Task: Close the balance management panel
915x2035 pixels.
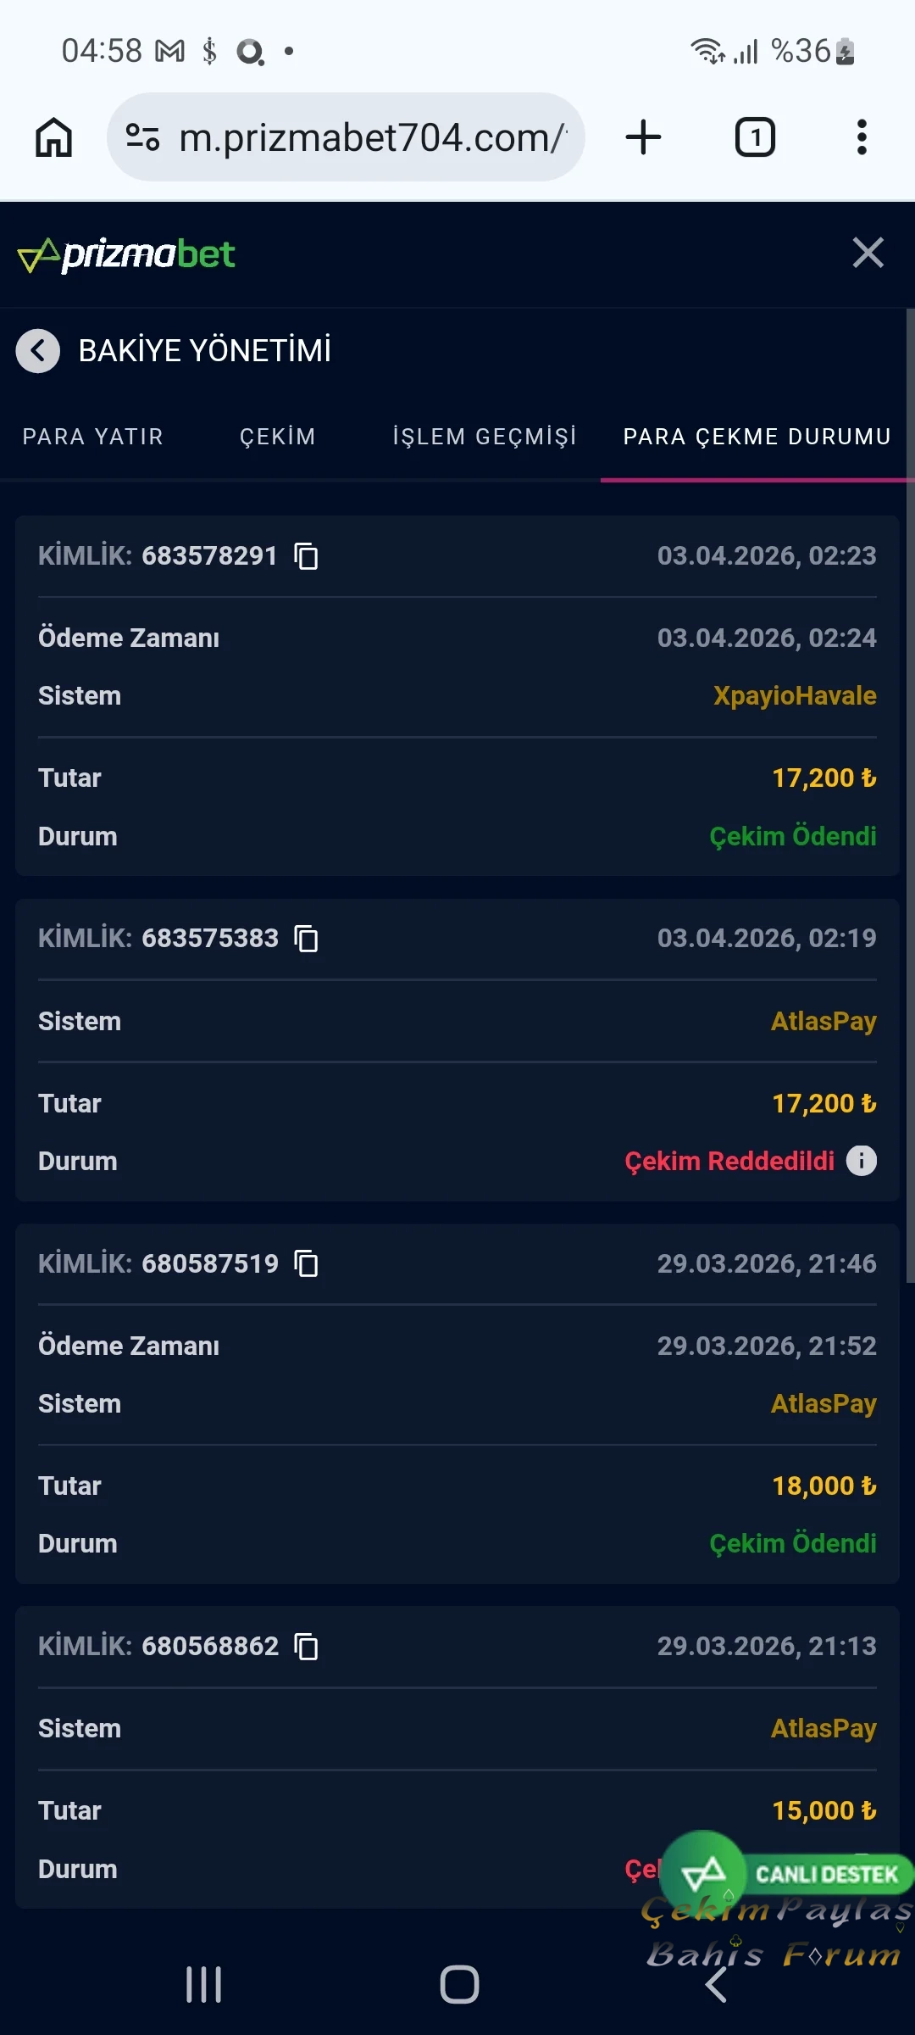Action: point(868,253)
